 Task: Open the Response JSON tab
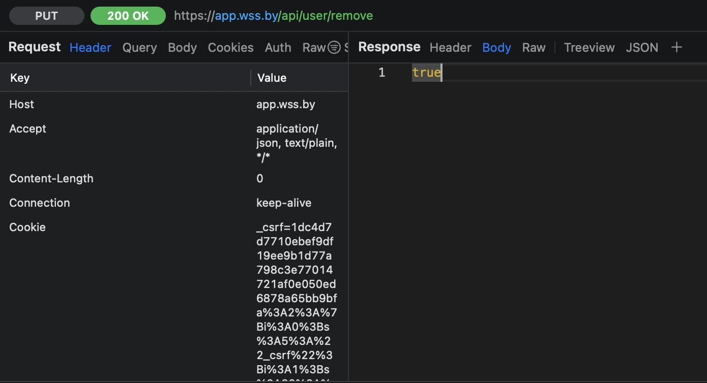point(642,47)
